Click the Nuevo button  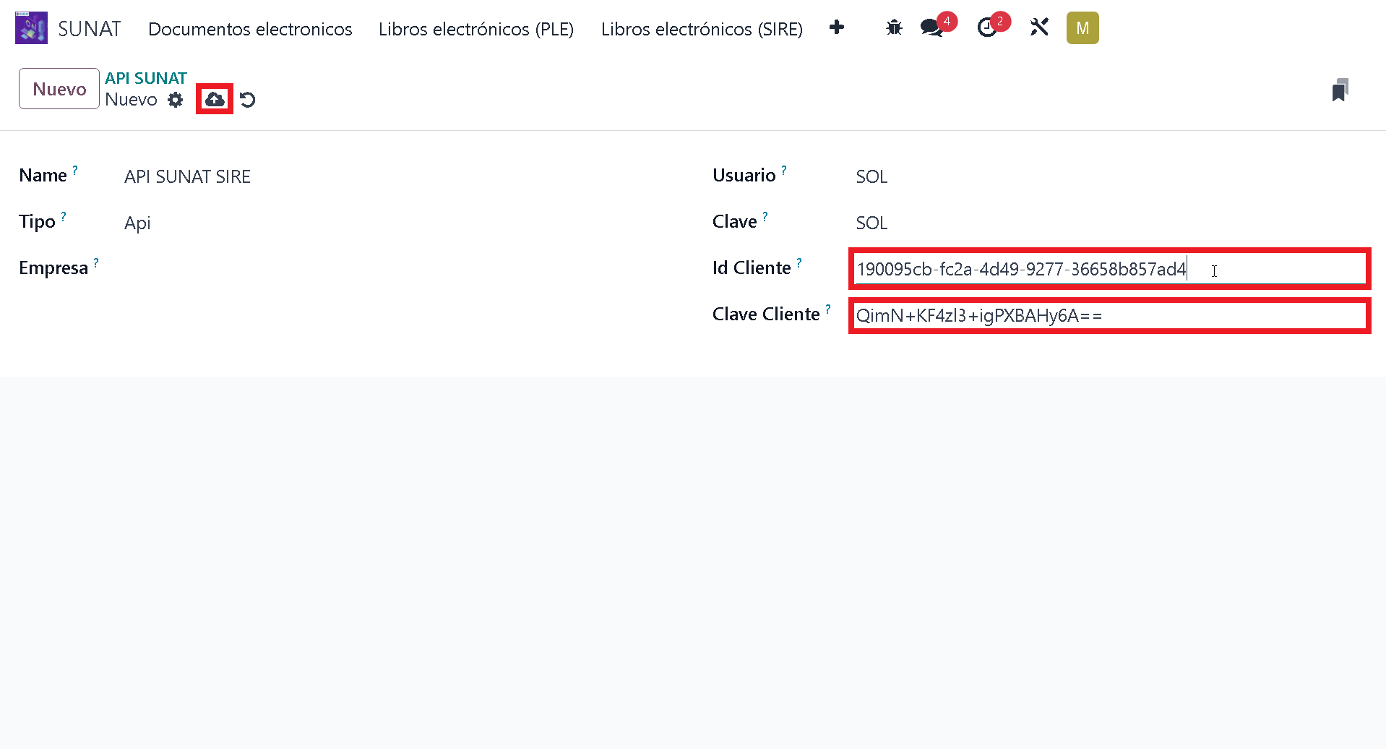pyautogui.click(x=59, y=89)
